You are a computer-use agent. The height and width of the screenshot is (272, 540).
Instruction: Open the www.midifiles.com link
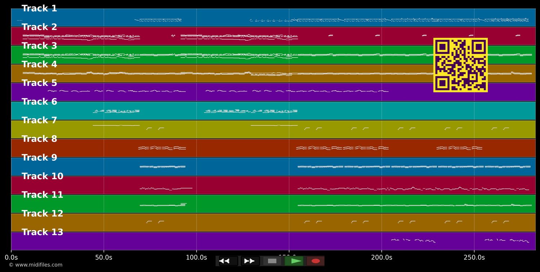(36, 265)
